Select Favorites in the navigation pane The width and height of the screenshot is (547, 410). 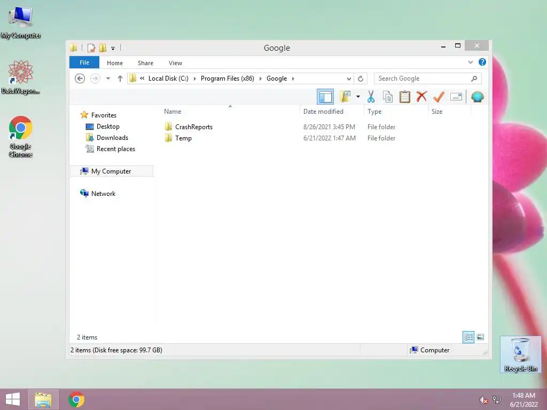coord(104,115)
